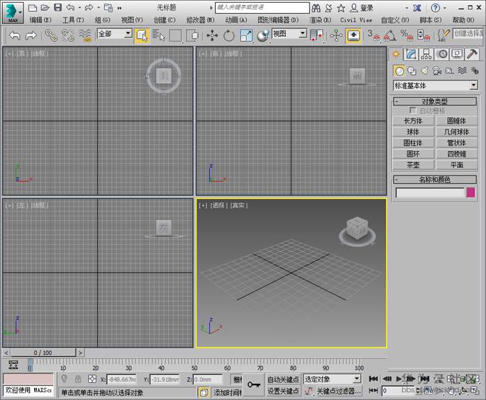Image resolution: width=486 pixels, height=400 pixels.
Task: Open the 编辑(E) menu
Action: (x=40, y=20)
